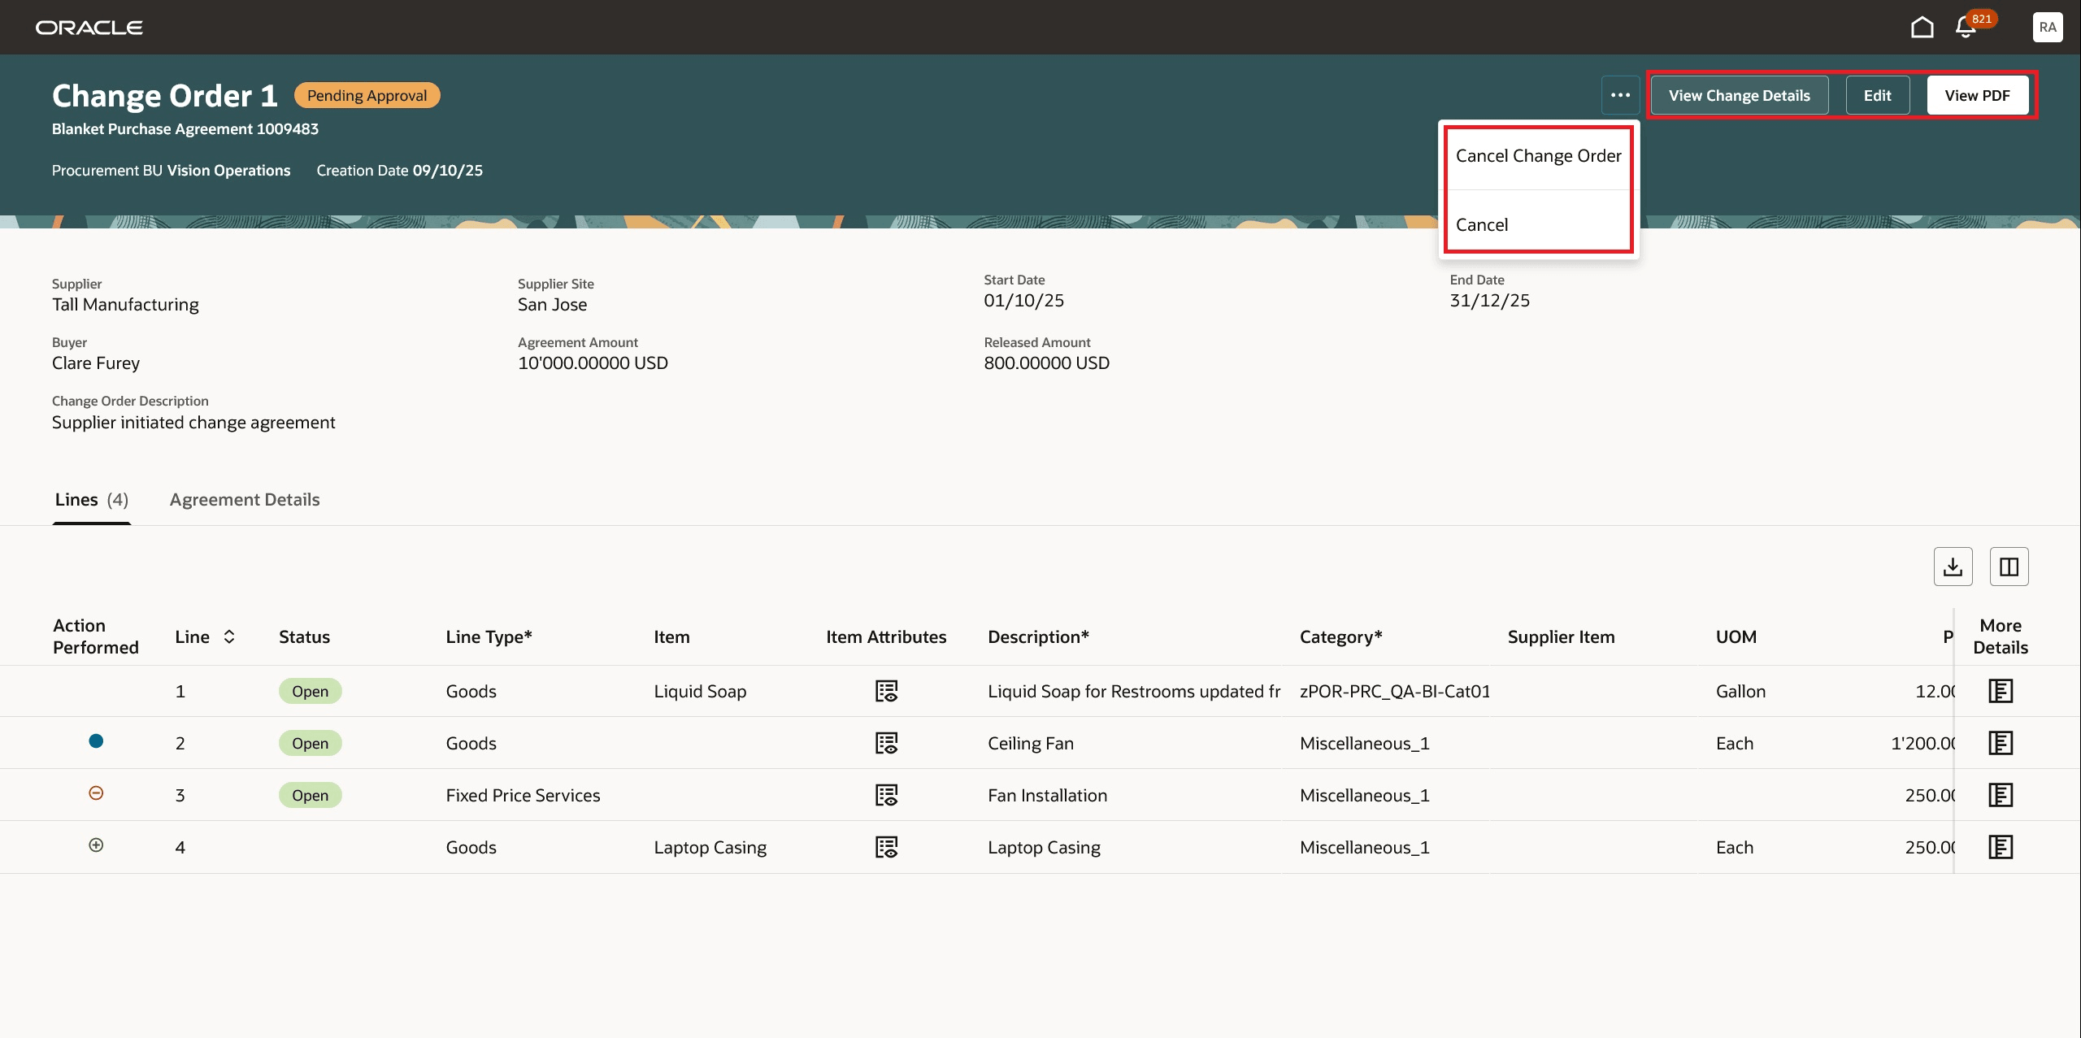
Task: Select Cancel Change Order from the menu
Action: coord(1538,155)
